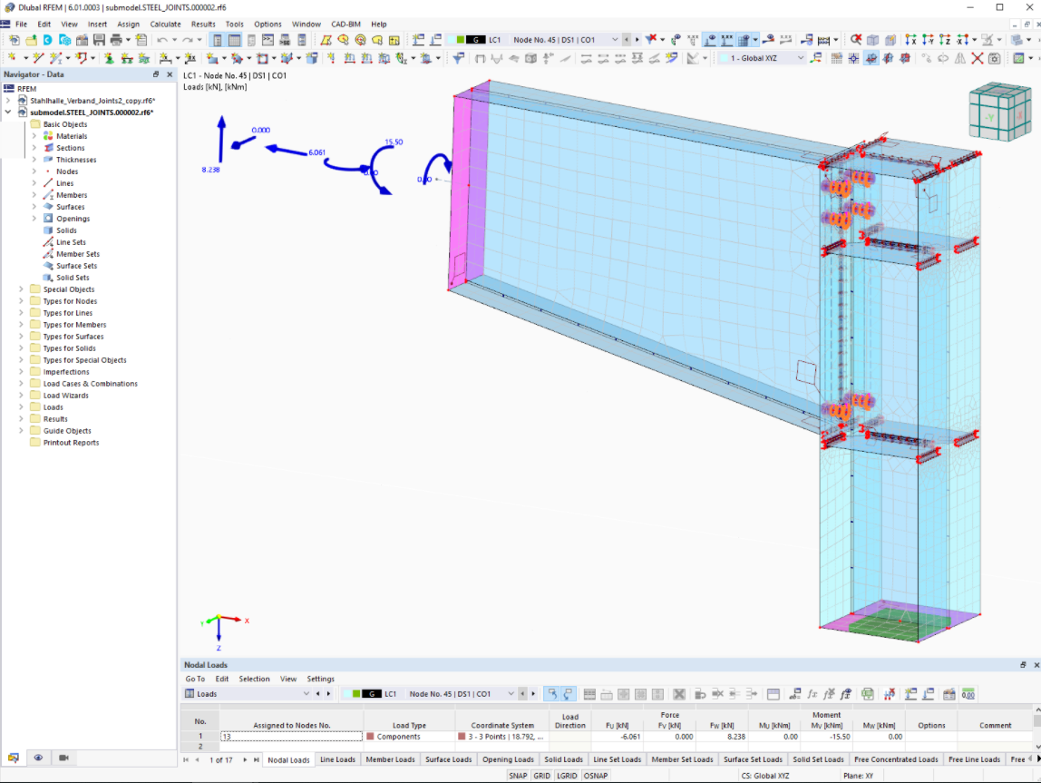This screenshot has height=783, width=1041.
Task: Toggle SNAP in the status bar
Action: coord(518,776)
